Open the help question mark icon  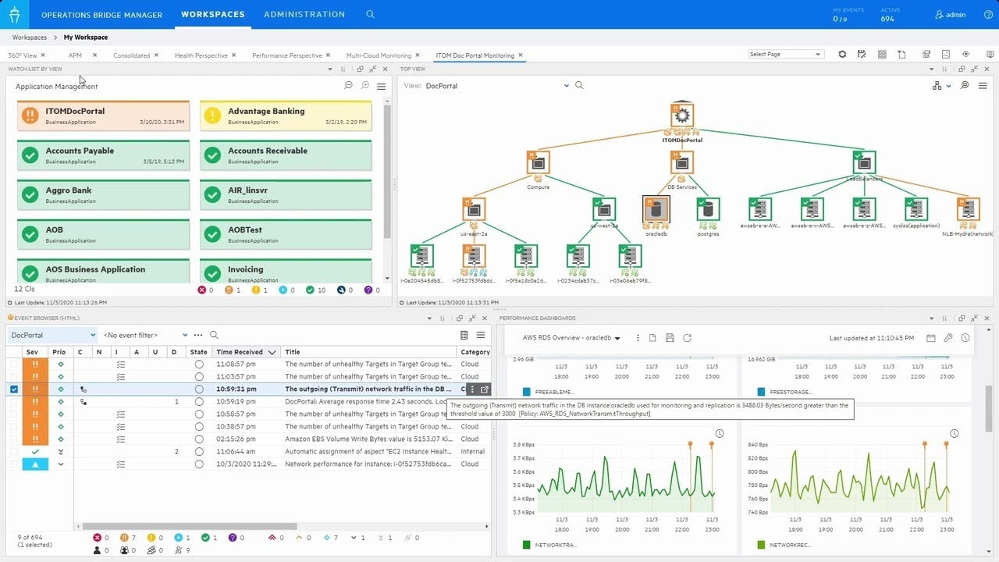pyautogui.click(x=988, y=15)
